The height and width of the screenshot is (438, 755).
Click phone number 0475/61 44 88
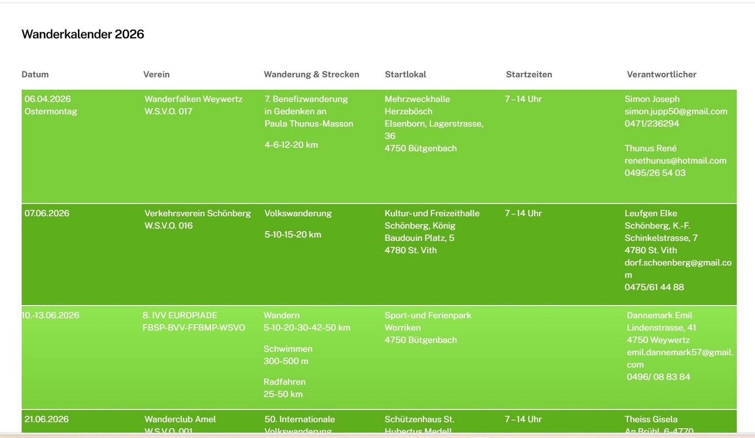654,287
